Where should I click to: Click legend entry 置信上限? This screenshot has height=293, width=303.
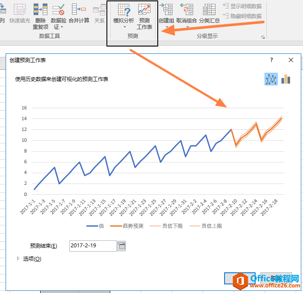[x=206, y=226]
